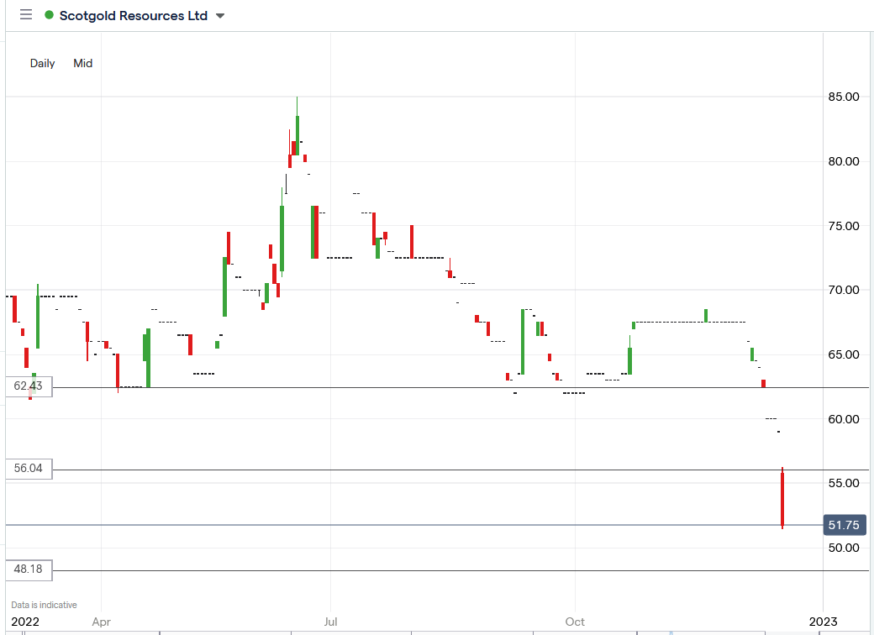Image resolution: width=874 pixels, height=635 pixels.
Task: Select the 48.18 horizontal line label
Action: click(29, 569)
